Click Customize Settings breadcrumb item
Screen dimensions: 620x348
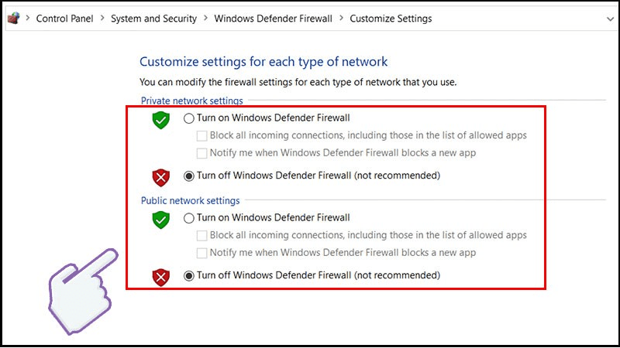391,18
